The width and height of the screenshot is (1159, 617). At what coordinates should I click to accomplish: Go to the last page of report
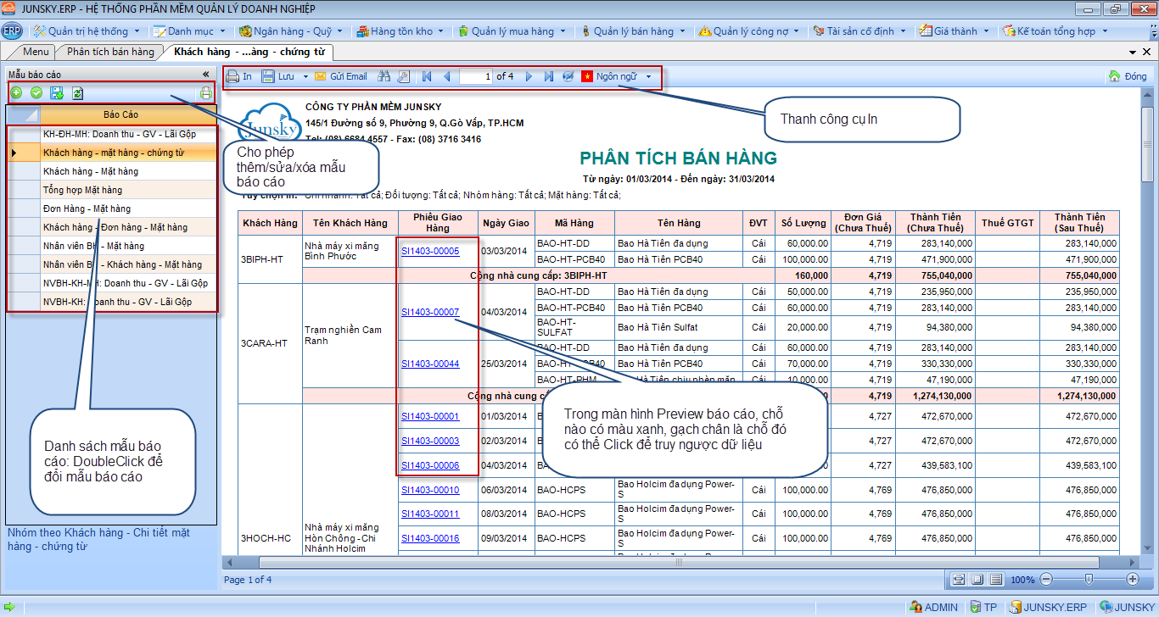[x=549, y=76]
